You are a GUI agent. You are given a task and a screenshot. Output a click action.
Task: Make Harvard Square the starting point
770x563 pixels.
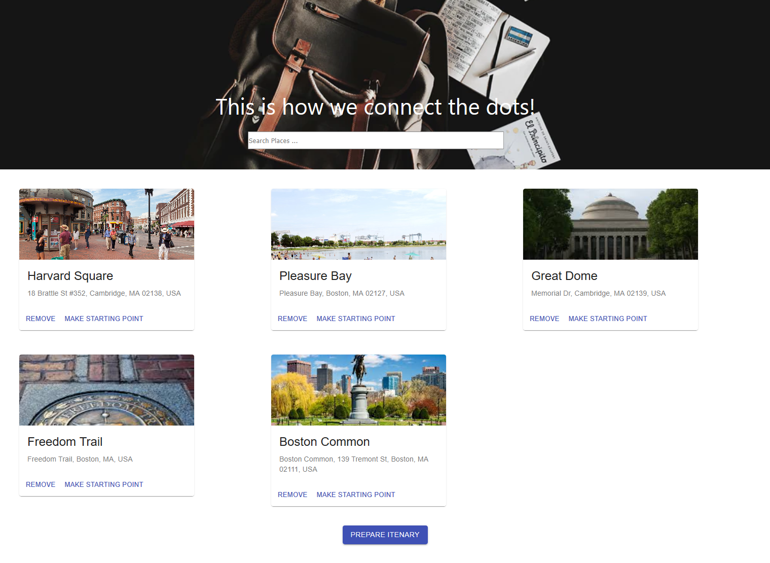104,319
